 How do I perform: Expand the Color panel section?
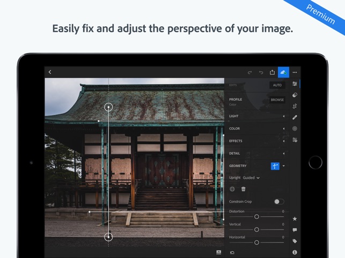click(255, 128)
